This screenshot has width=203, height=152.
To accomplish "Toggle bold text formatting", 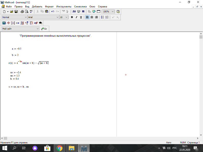I will click(72, 17).
